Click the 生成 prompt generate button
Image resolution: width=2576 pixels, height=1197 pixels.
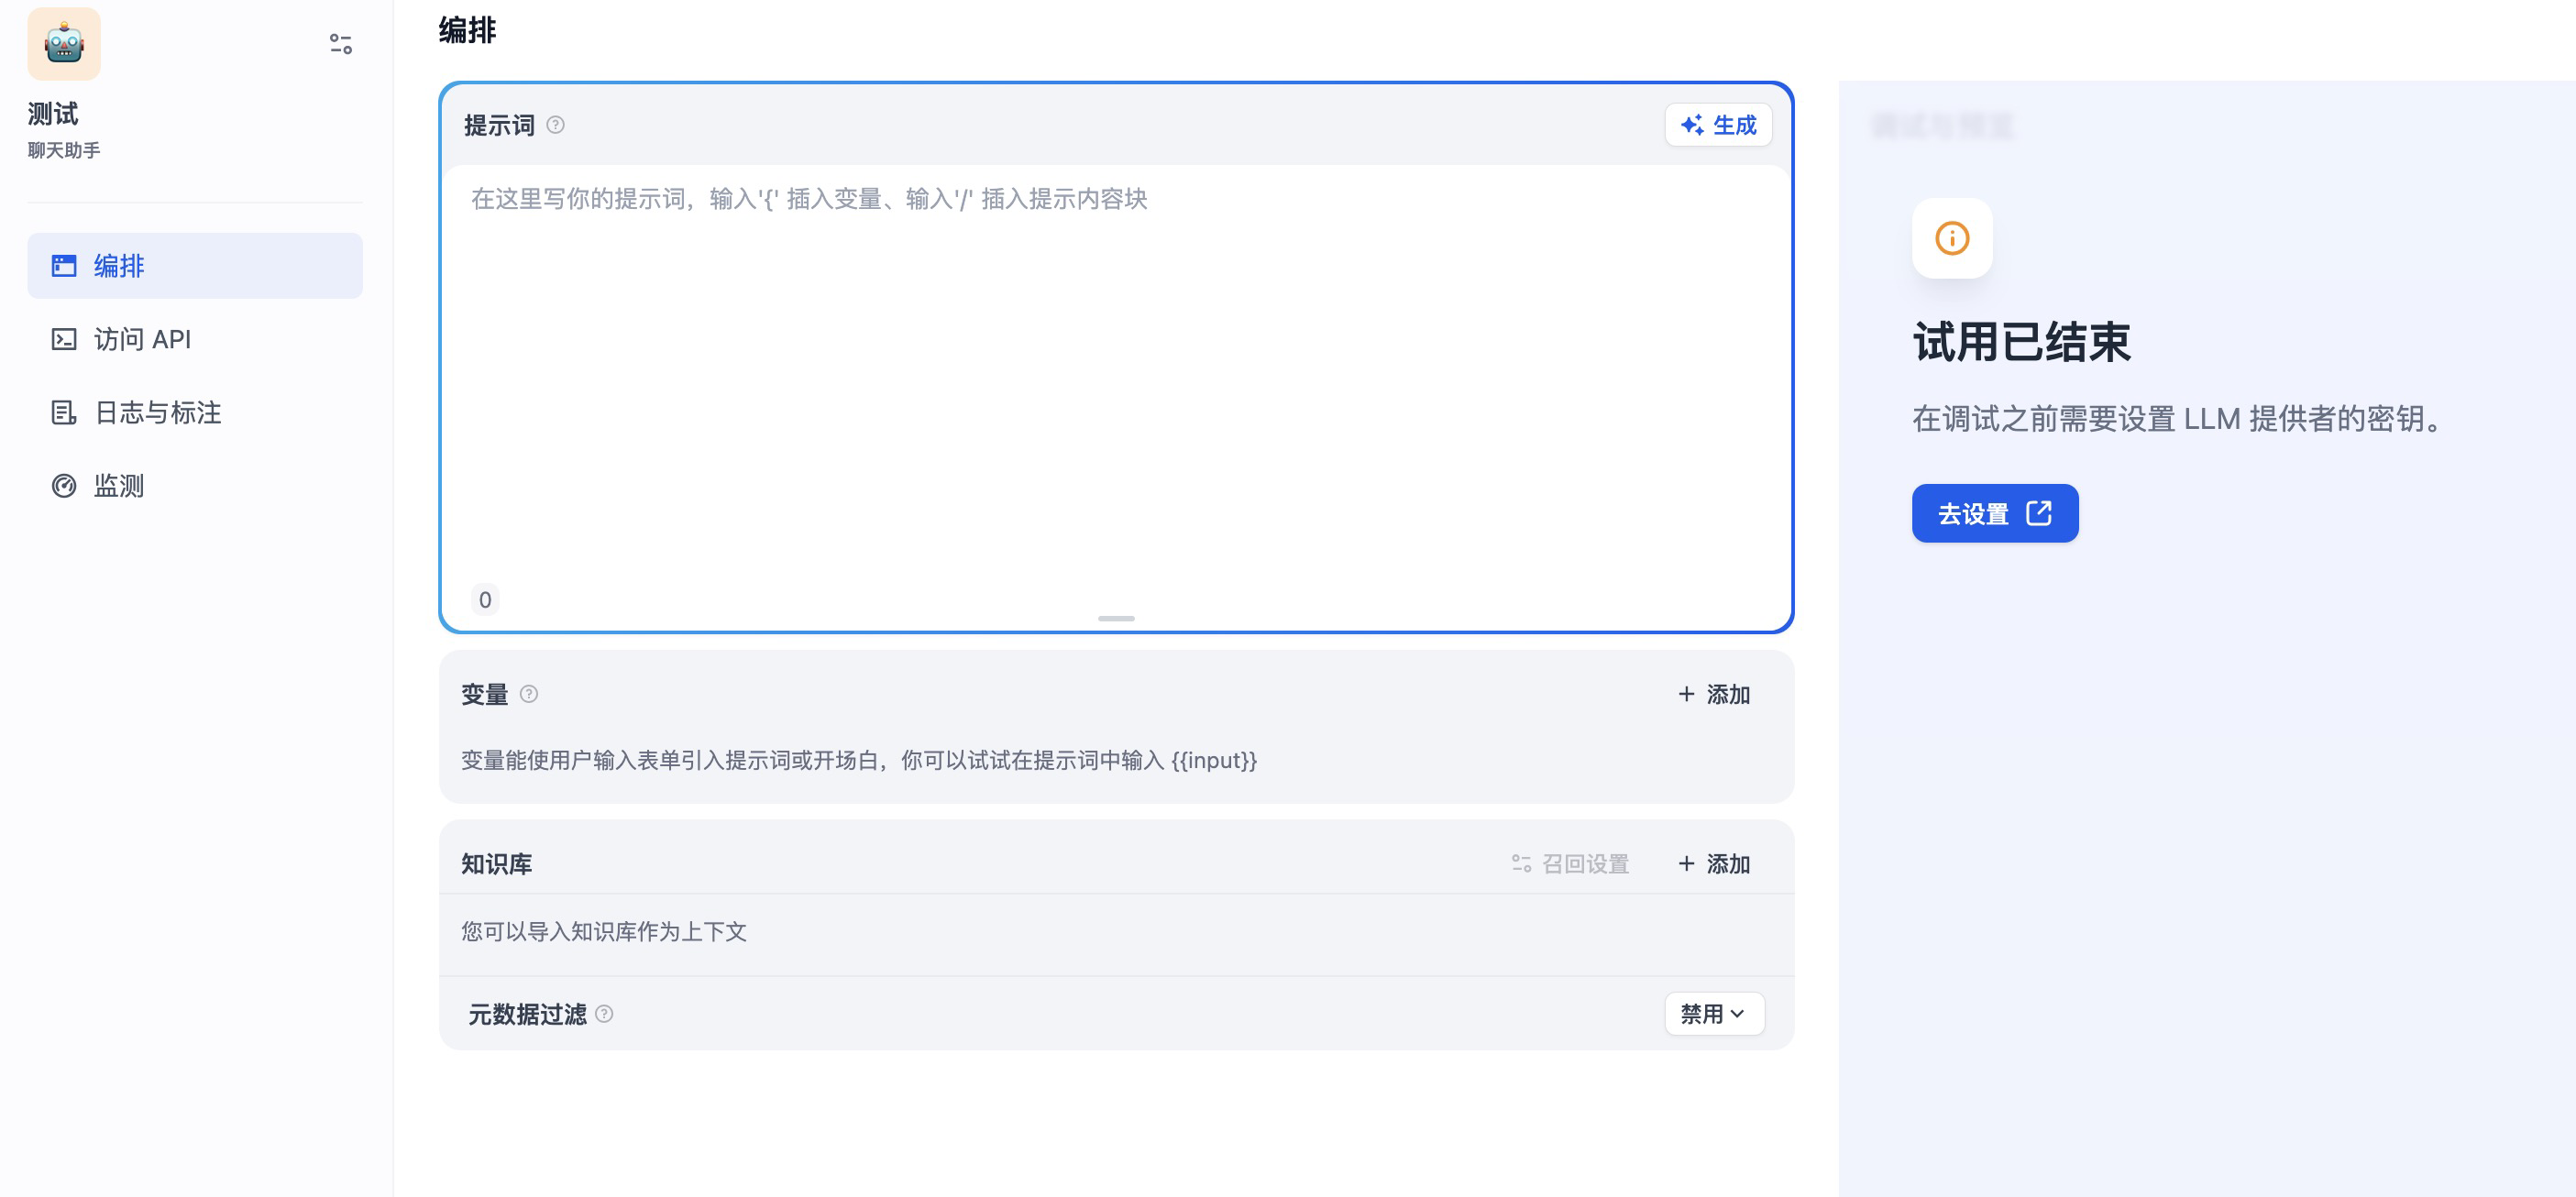(x=1718, y=125)
